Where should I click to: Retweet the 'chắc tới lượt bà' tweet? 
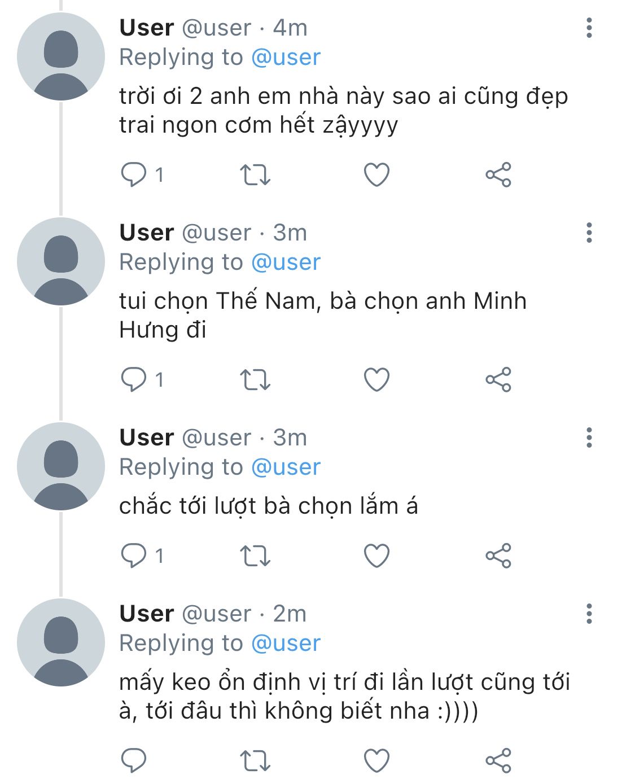[x=255, y=555]
